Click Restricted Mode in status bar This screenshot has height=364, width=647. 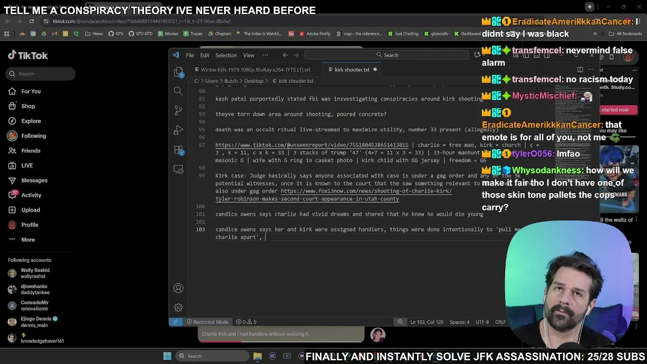pyautogui.click(x=207, y=322)
